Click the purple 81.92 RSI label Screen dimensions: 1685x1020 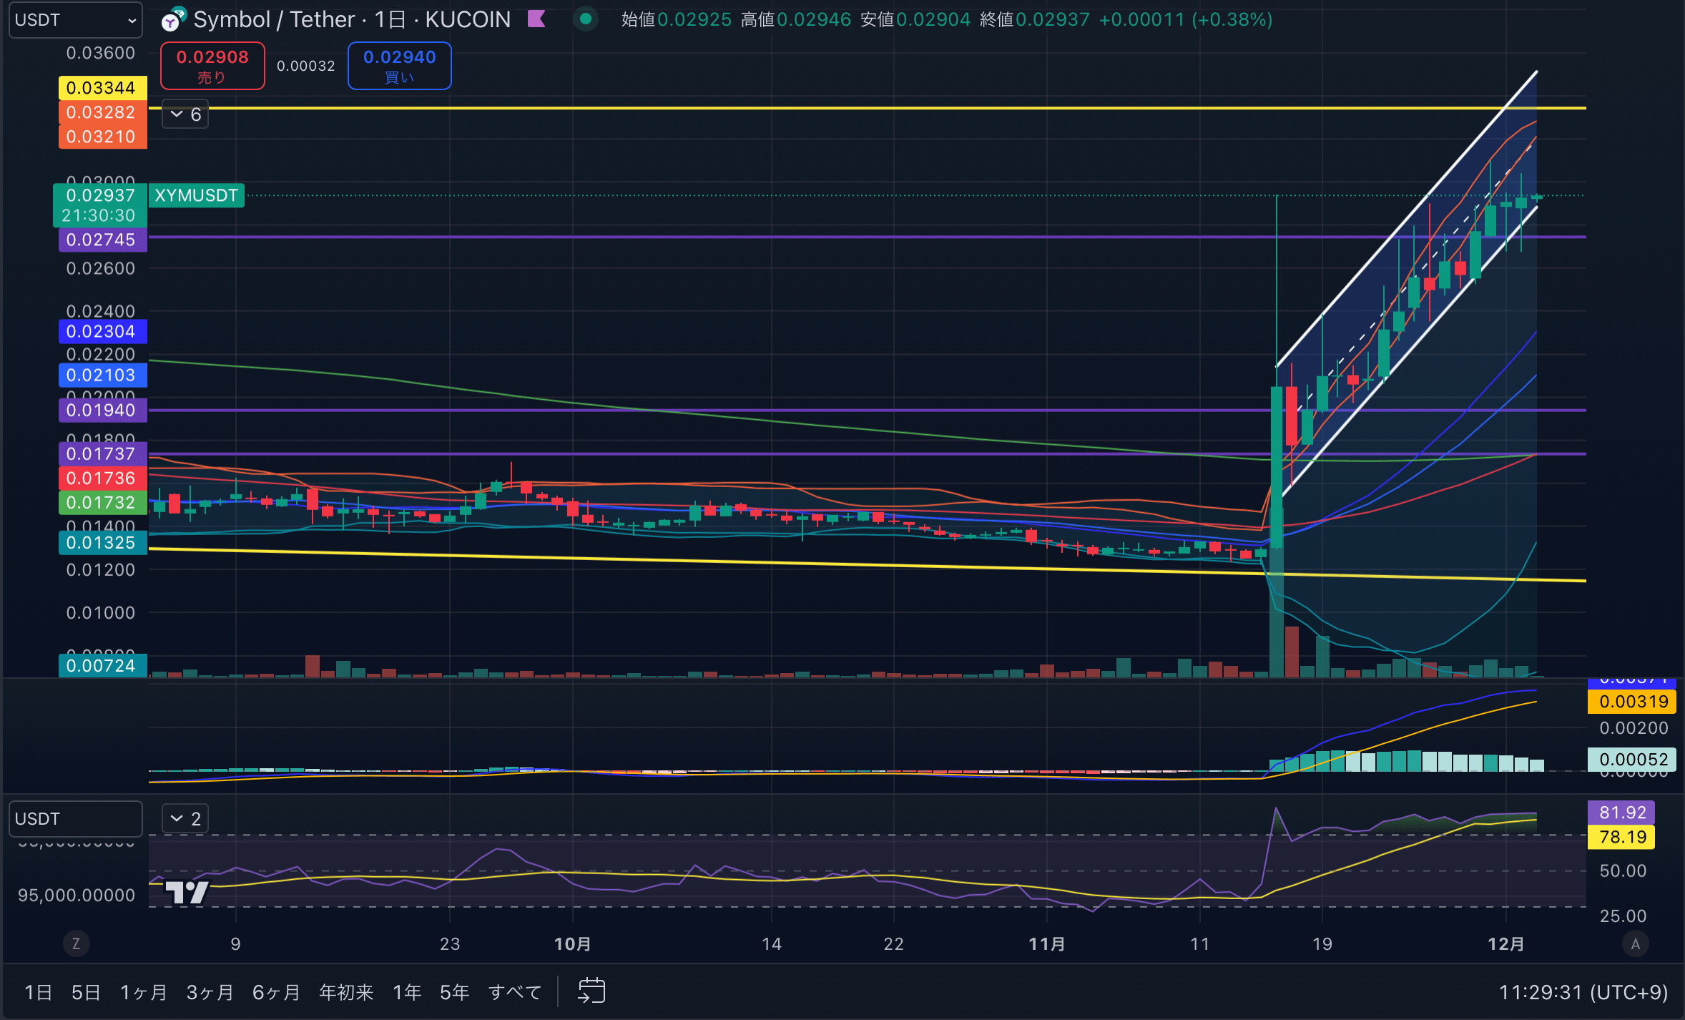(1621, 812)
